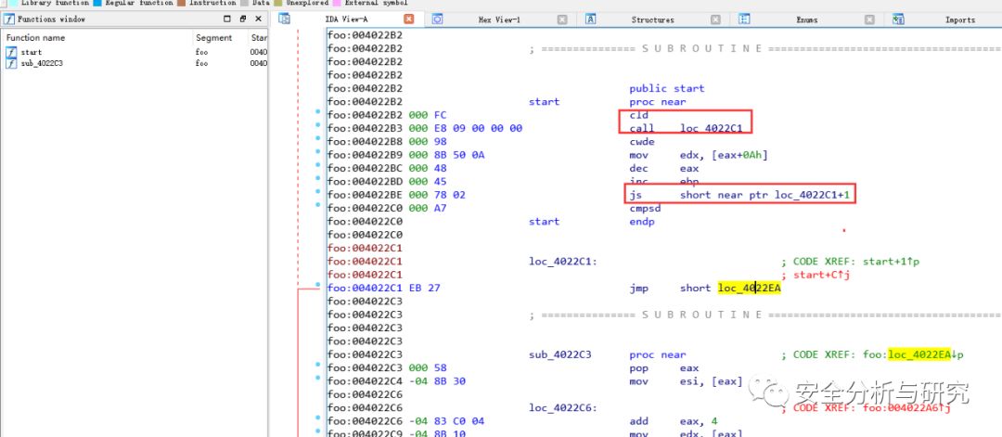Switch to the Hex View-1 tab
This screenshot has width=1002, height=437.
coord(499,19)
